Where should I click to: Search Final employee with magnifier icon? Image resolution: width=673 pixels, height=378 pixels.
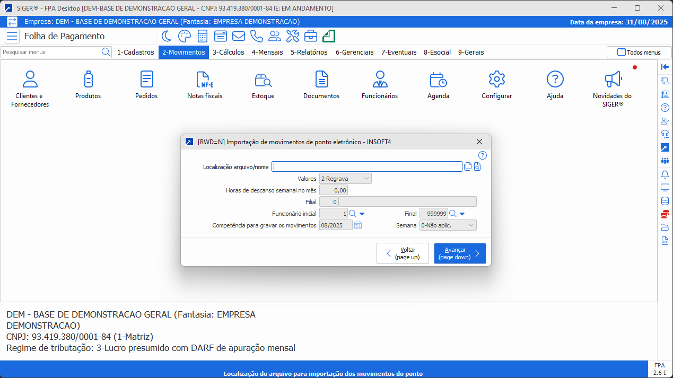(x=453, y=214)
